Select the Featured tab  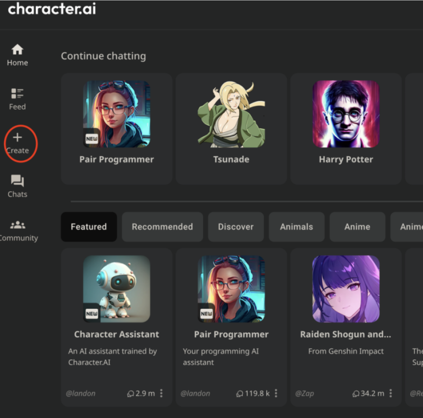coord(89,227)
